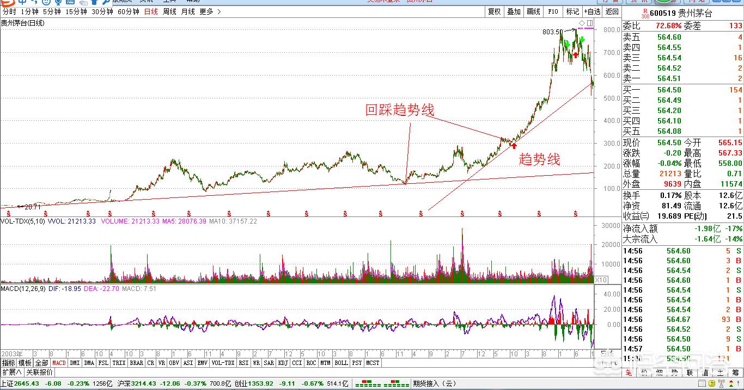Image resolution: width=744 pixels, height=390 pixels.
Task: Click the 复权 adjustment button
Action: point(494,11)
